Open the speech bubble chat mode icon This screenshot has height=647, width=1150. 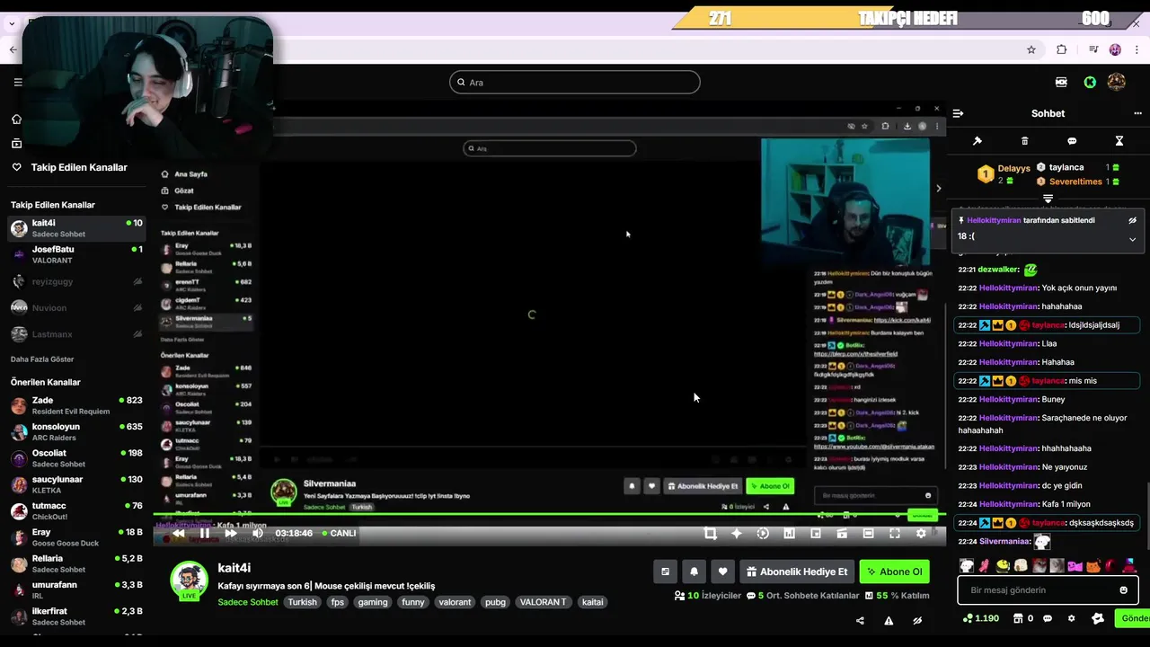click(x=1072, y=141)
